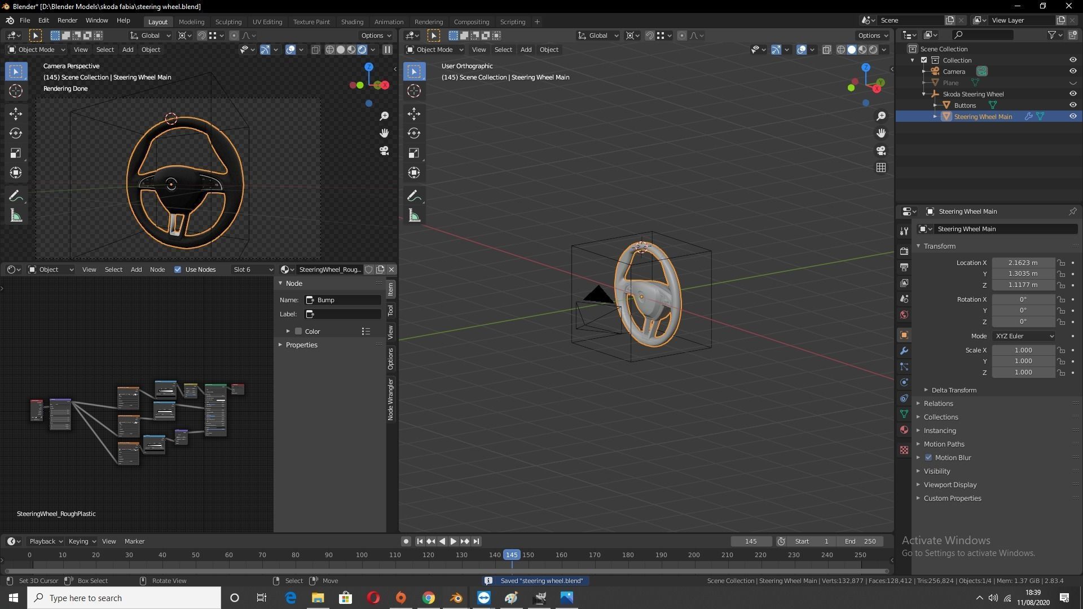Expand the Viewport Display panel
1083x609 pixels.
tap(950, 484)
